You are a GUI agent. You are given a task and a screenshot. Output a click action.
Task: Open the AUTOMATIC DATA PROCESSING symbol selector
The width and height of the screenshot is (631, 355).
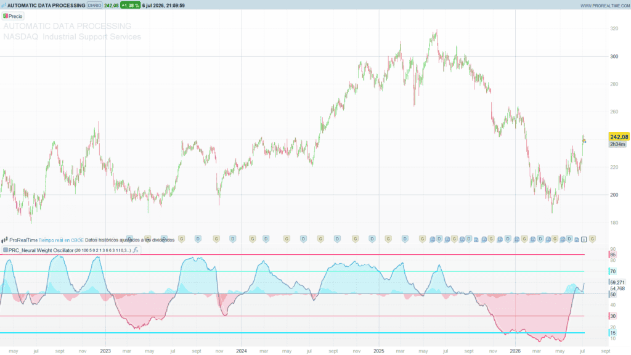[x=46, y=6]
